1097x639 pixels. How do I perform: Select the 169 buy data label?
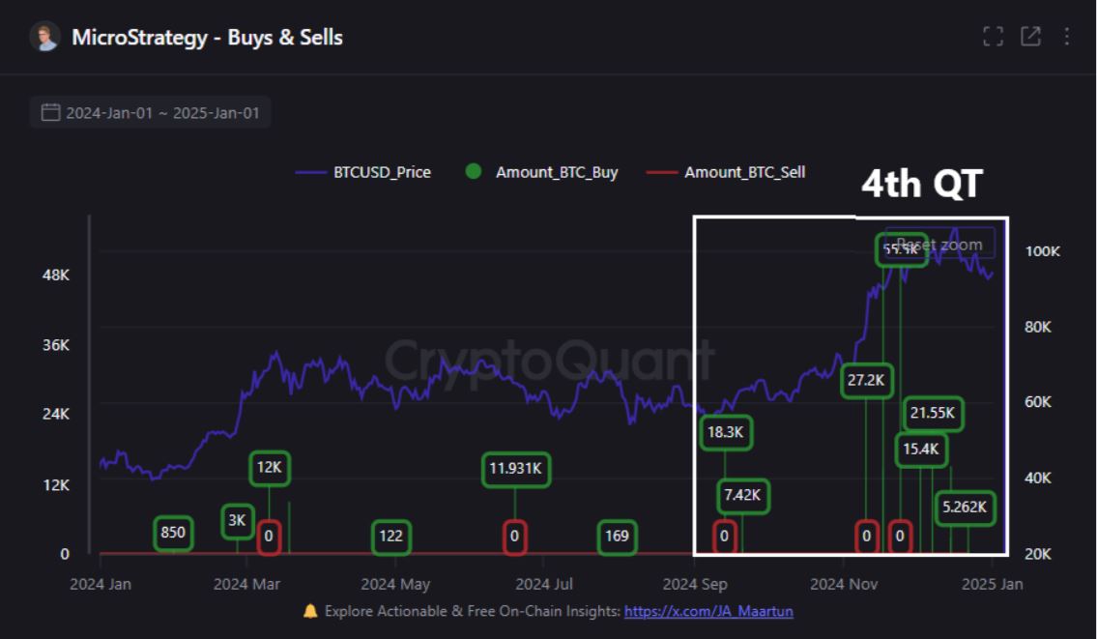click(617, 537)
